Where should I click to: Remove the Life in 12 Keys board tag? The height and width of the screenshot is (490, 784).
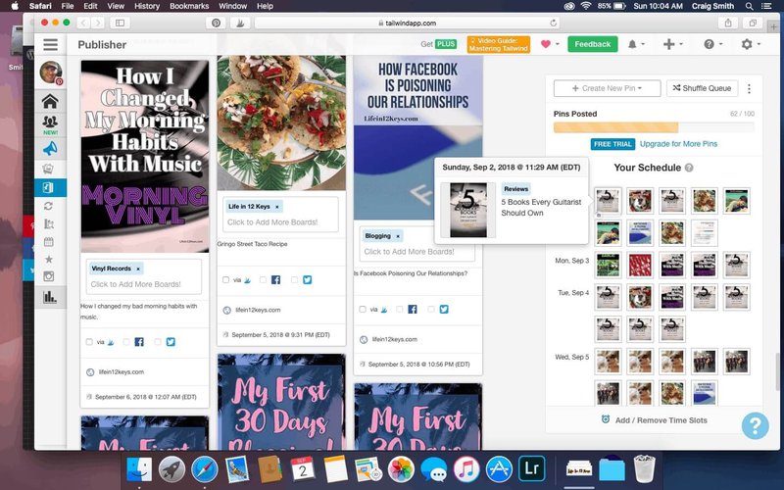tap(277, 207)
